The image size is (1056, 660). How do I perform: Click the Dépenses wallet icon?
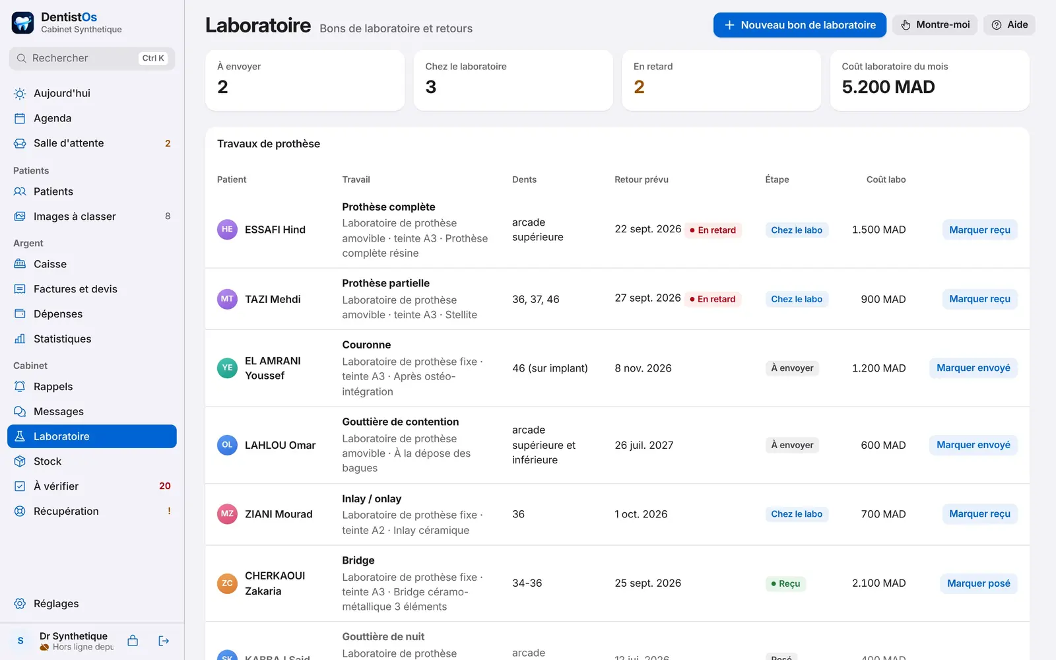point(20,314)
